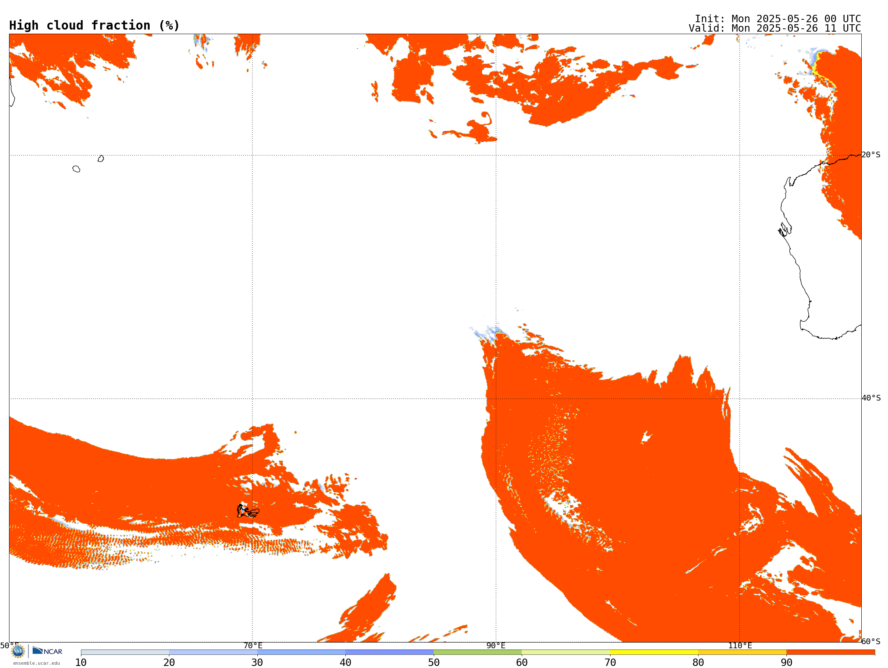Pick the 80-90 golden yellow colorbar segment
Screen dimensions: 888x668
coord(742,652)
